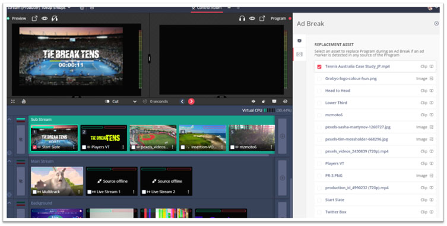Uncheck Tennis Australia Case Study_JP.mp4 asset
447x226 pixels.
pyautogui.click(x=319, y=66)
